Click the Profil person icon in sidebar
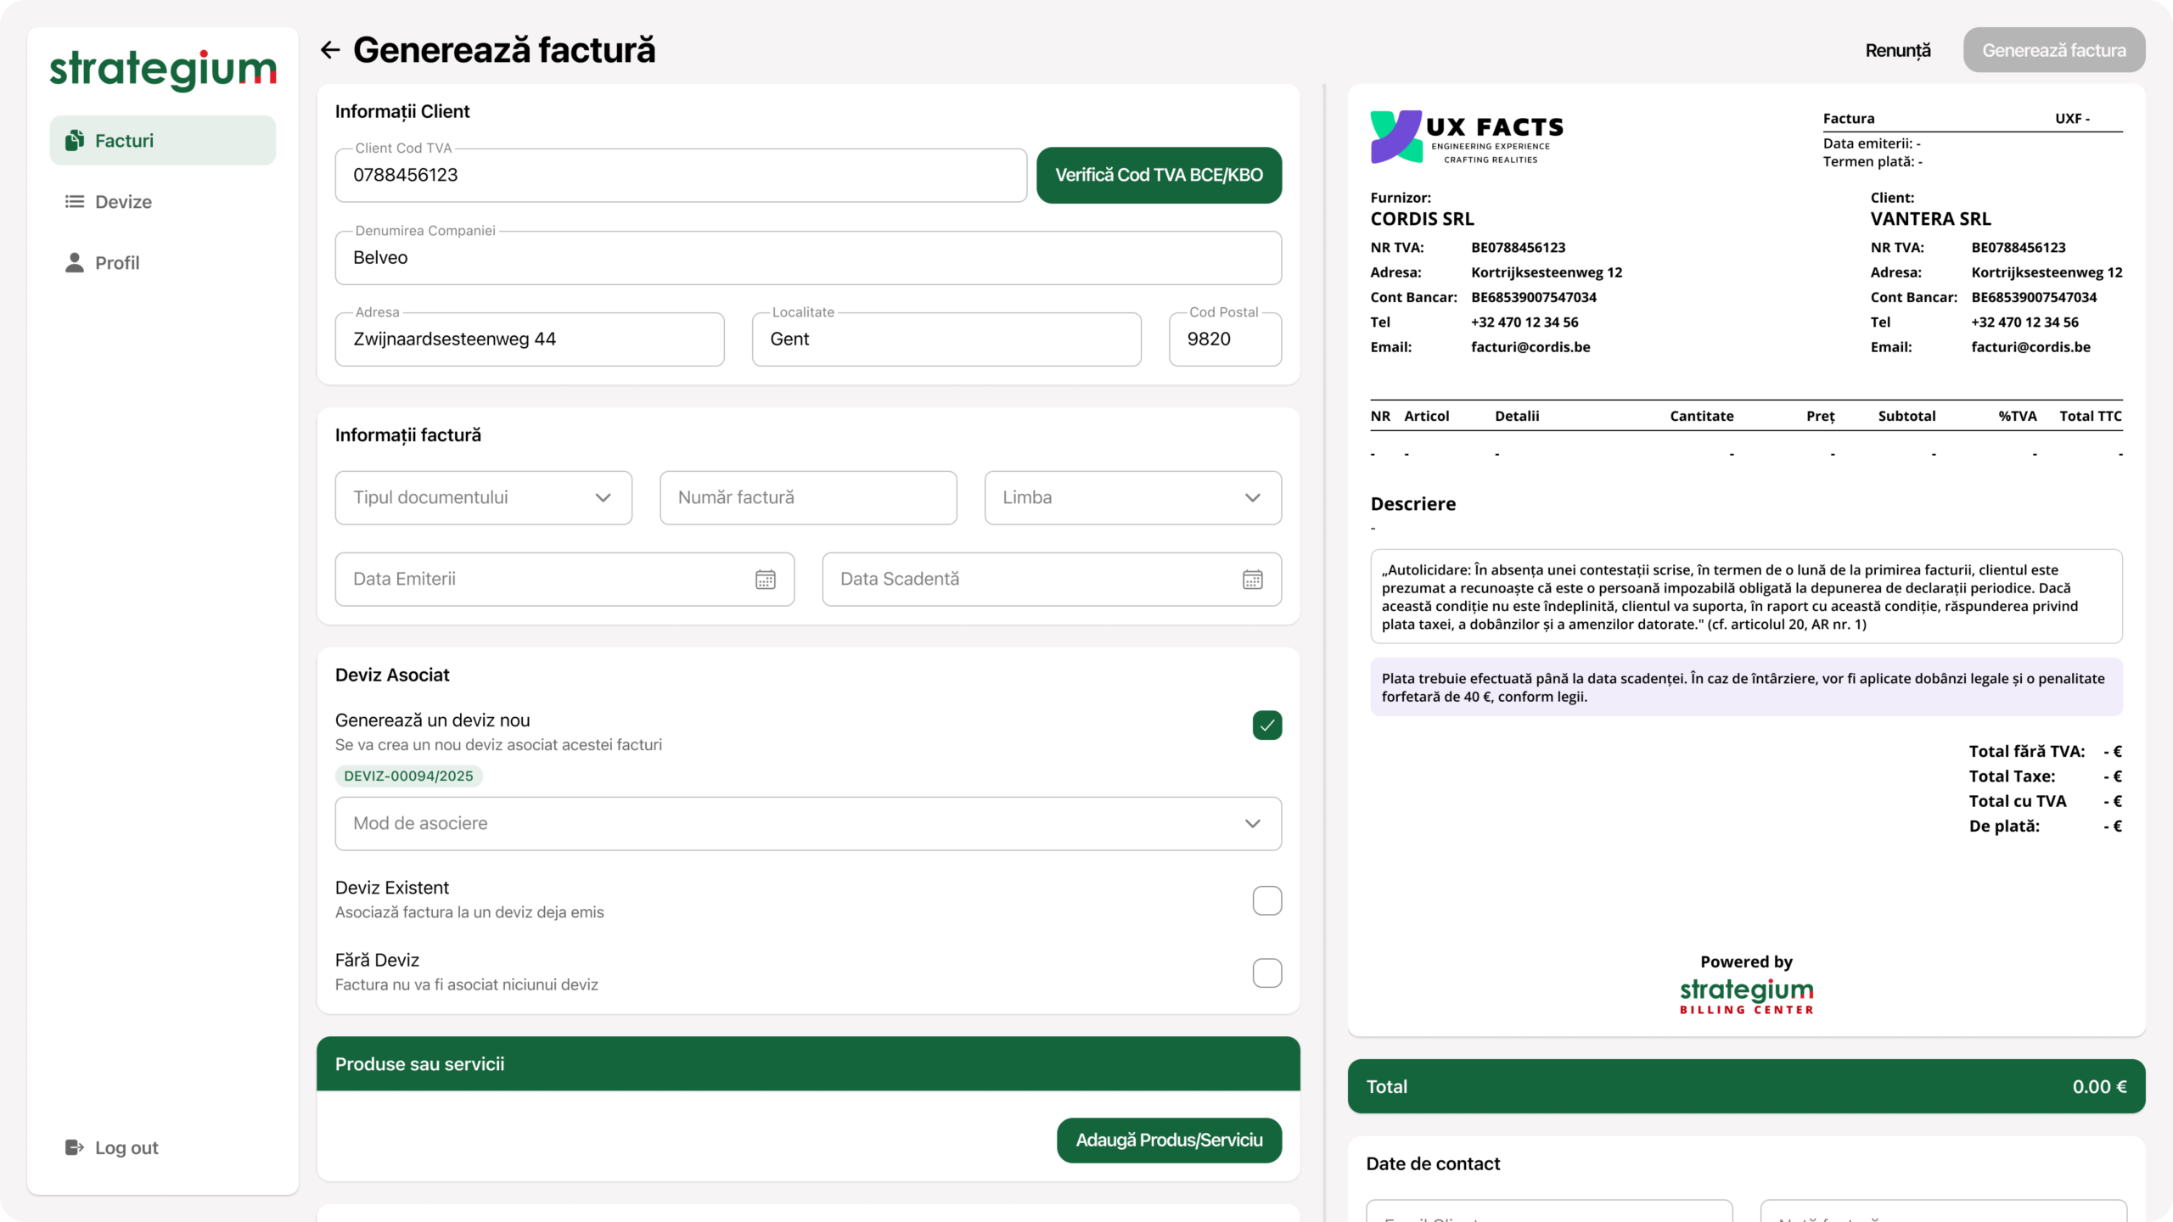The width and height of the screenshot is (2173, 1222). pos(75,262)
